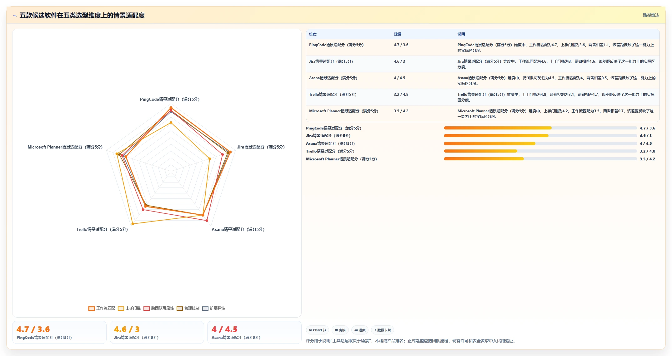Click table value 4.6 / 3

click(399, 61)
